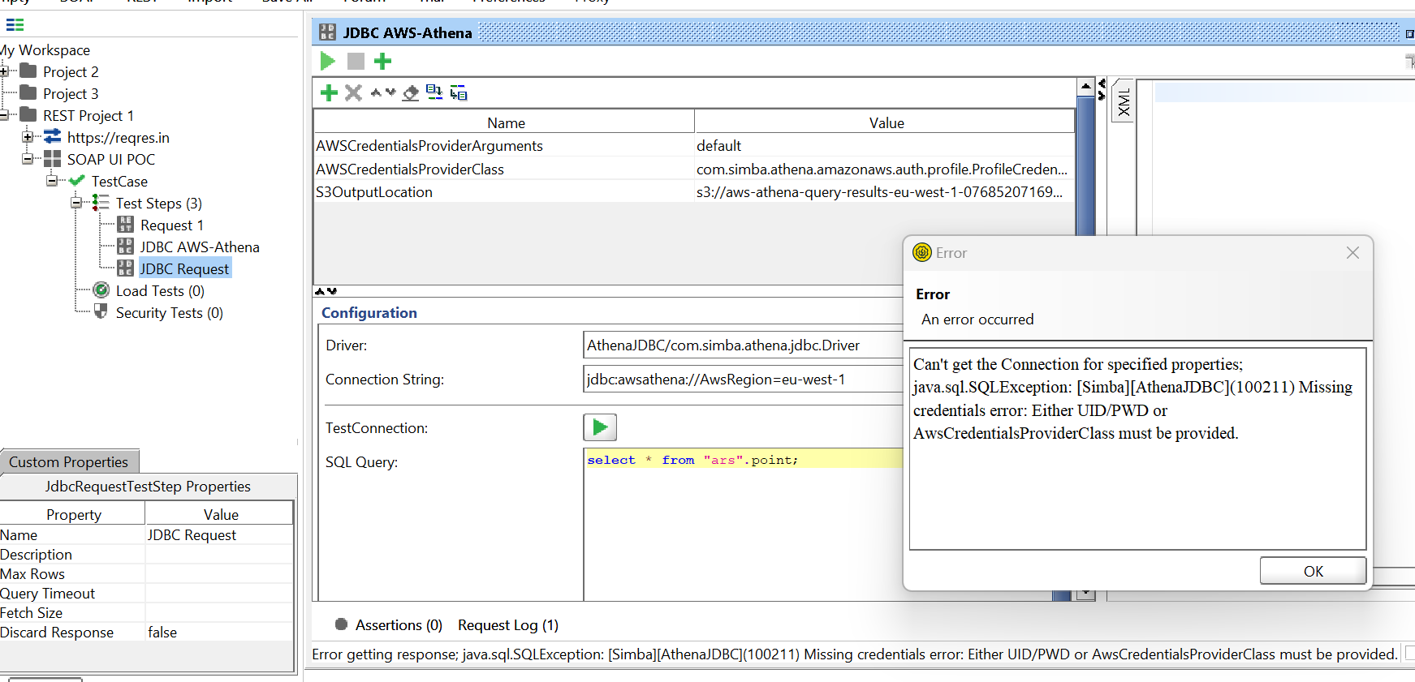Add a new property with green plus
Image resolution: width=1415 pixels, height=682 pixels.
tap(329, 92)
